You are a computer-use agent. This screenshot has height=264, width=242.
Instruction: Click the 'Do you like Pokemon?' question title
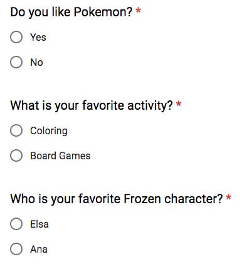71,12
